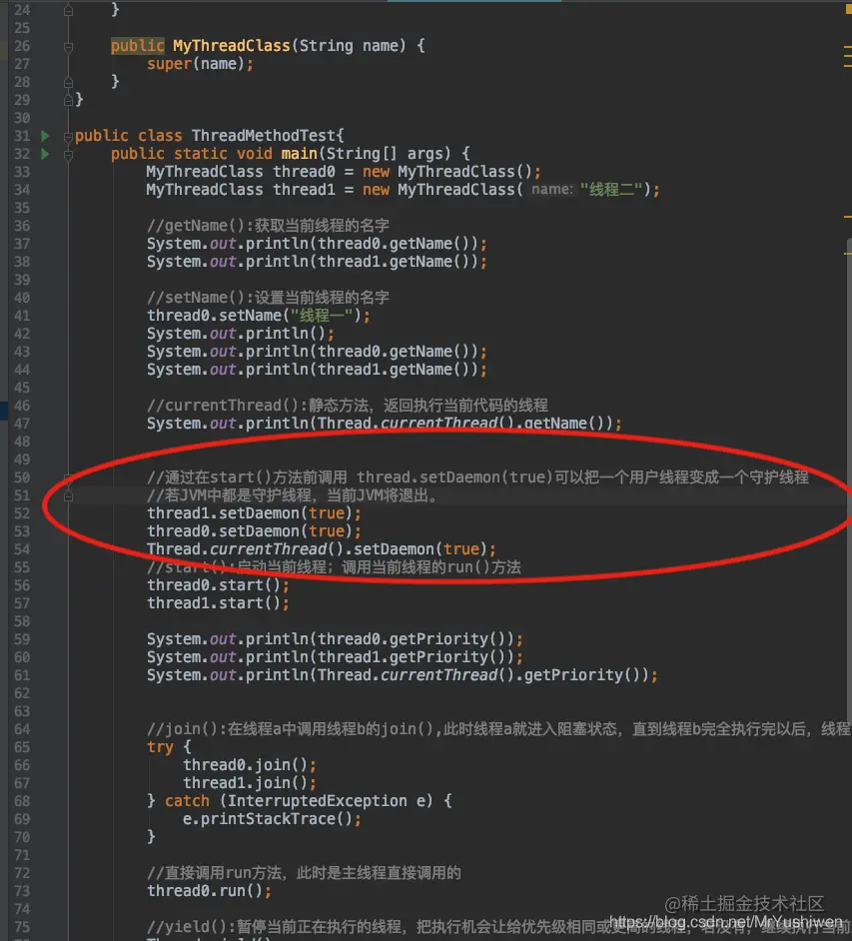Click catch (InterruptedException e) on line 68

[299, 801]
